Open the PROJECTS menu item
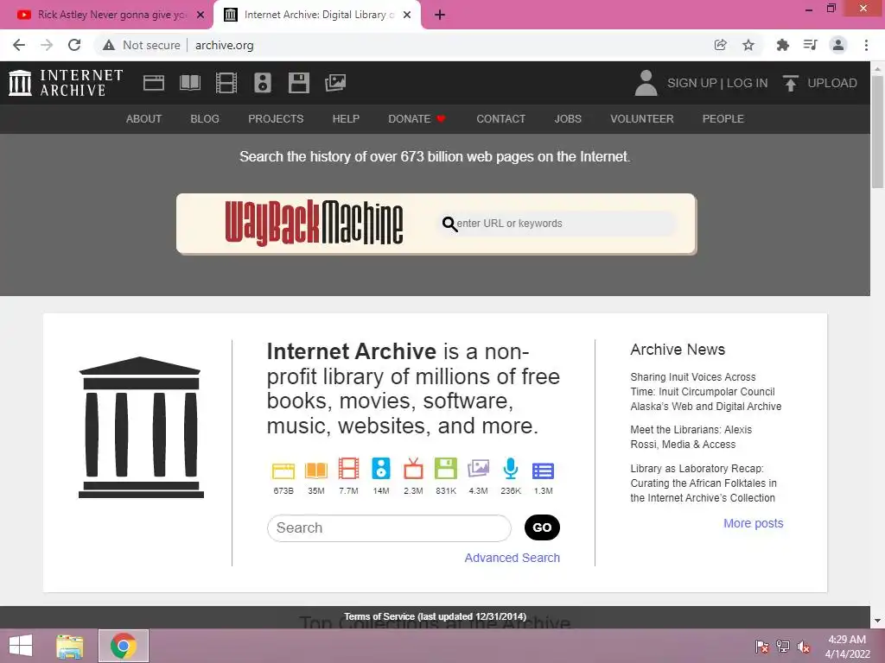The width and height of the screenshot is (885, 663). [x=276, y=119]
